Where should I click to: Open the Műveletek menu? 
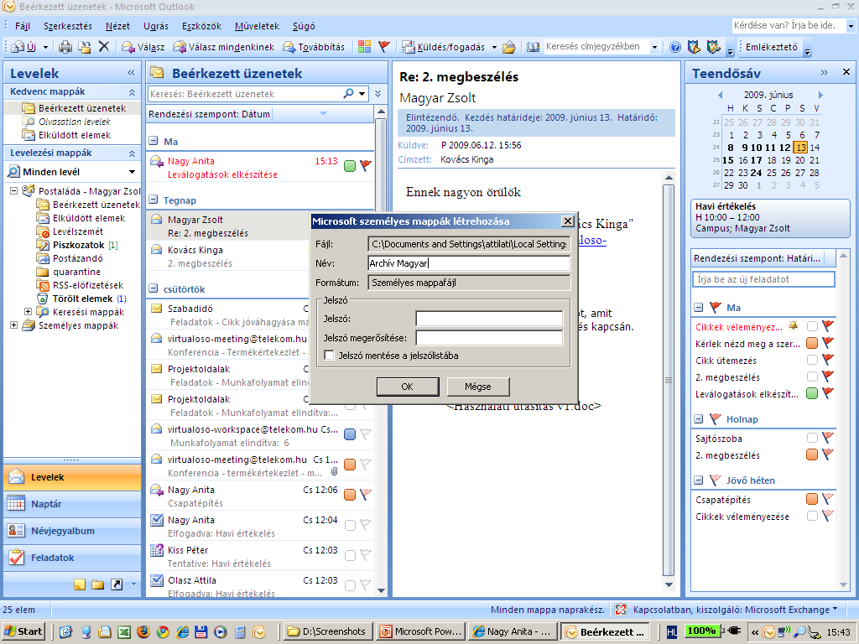click(257, 26)
